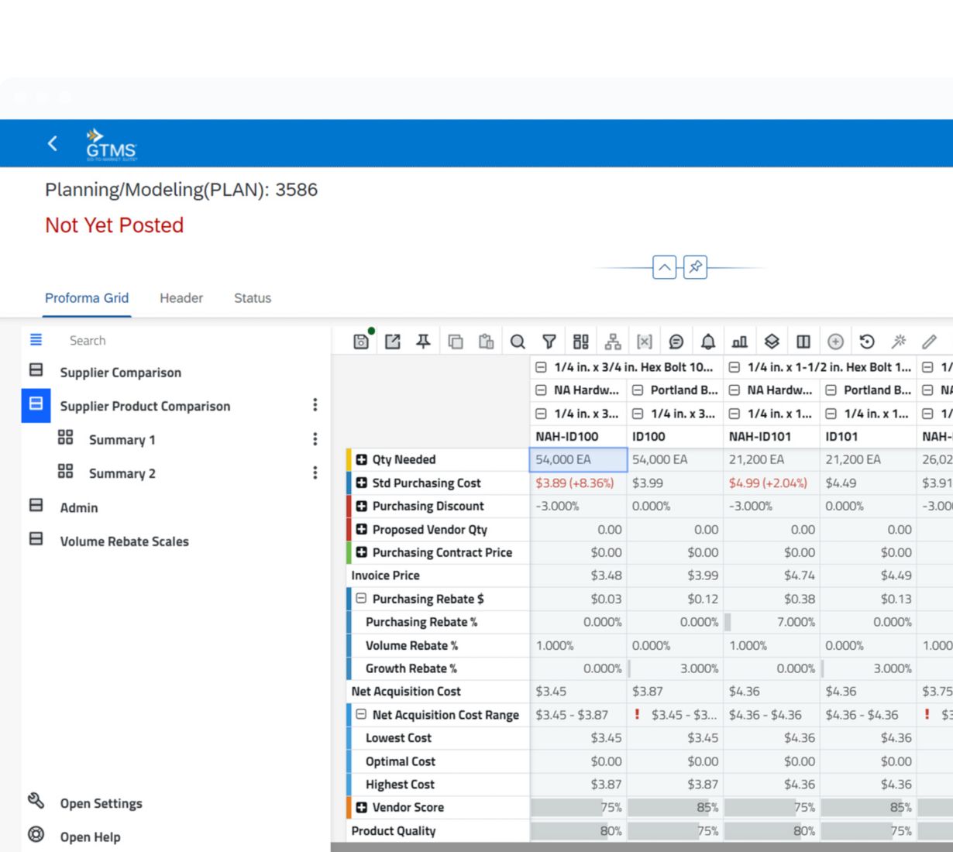
Task: Collapse the Purchasing Rebate $ row
Action: pyautogui.click(x=361, y=599)
